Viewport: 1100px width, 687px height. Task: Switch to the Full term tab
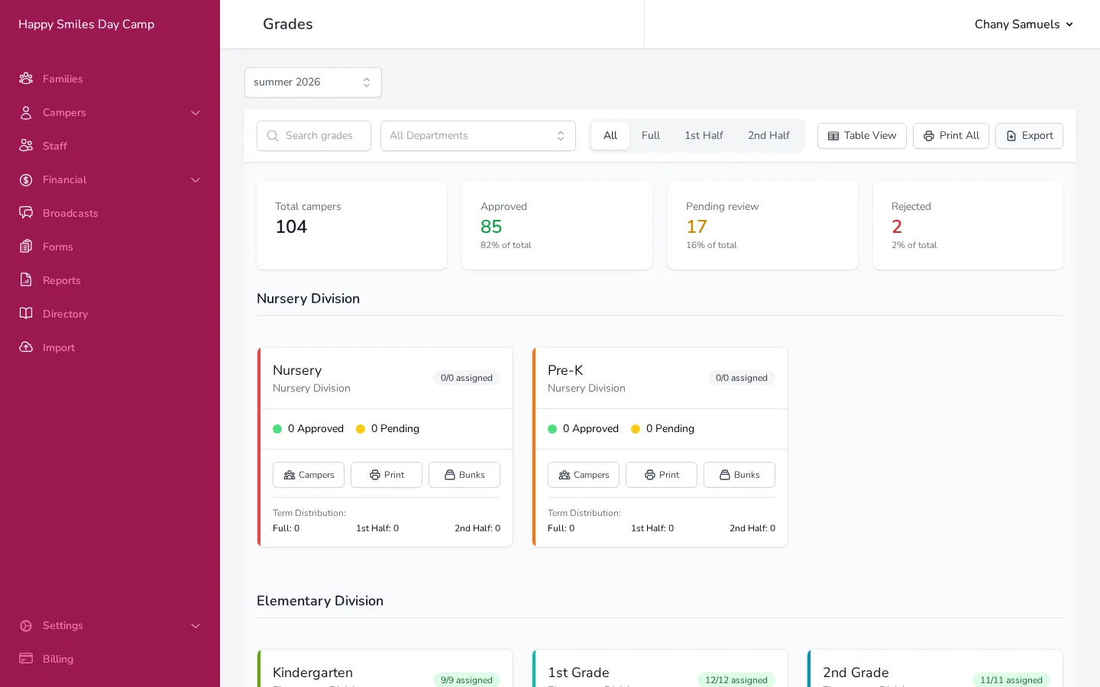(x=651, y=136)
